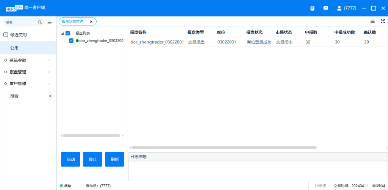This screenshot has height=190, width=388.
Task: Open the tab list hamburger menu icon
Action: (372, 22)
